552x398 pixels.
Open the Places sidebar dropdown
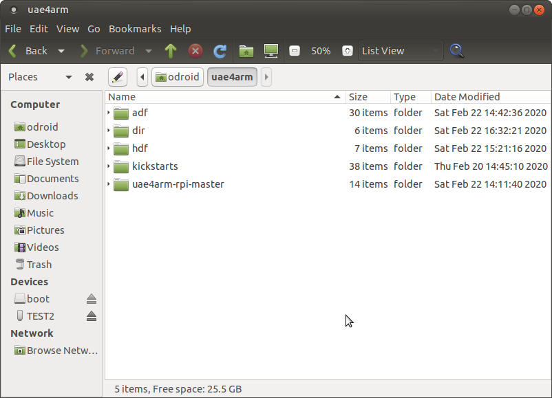click(x=69, y=77)
